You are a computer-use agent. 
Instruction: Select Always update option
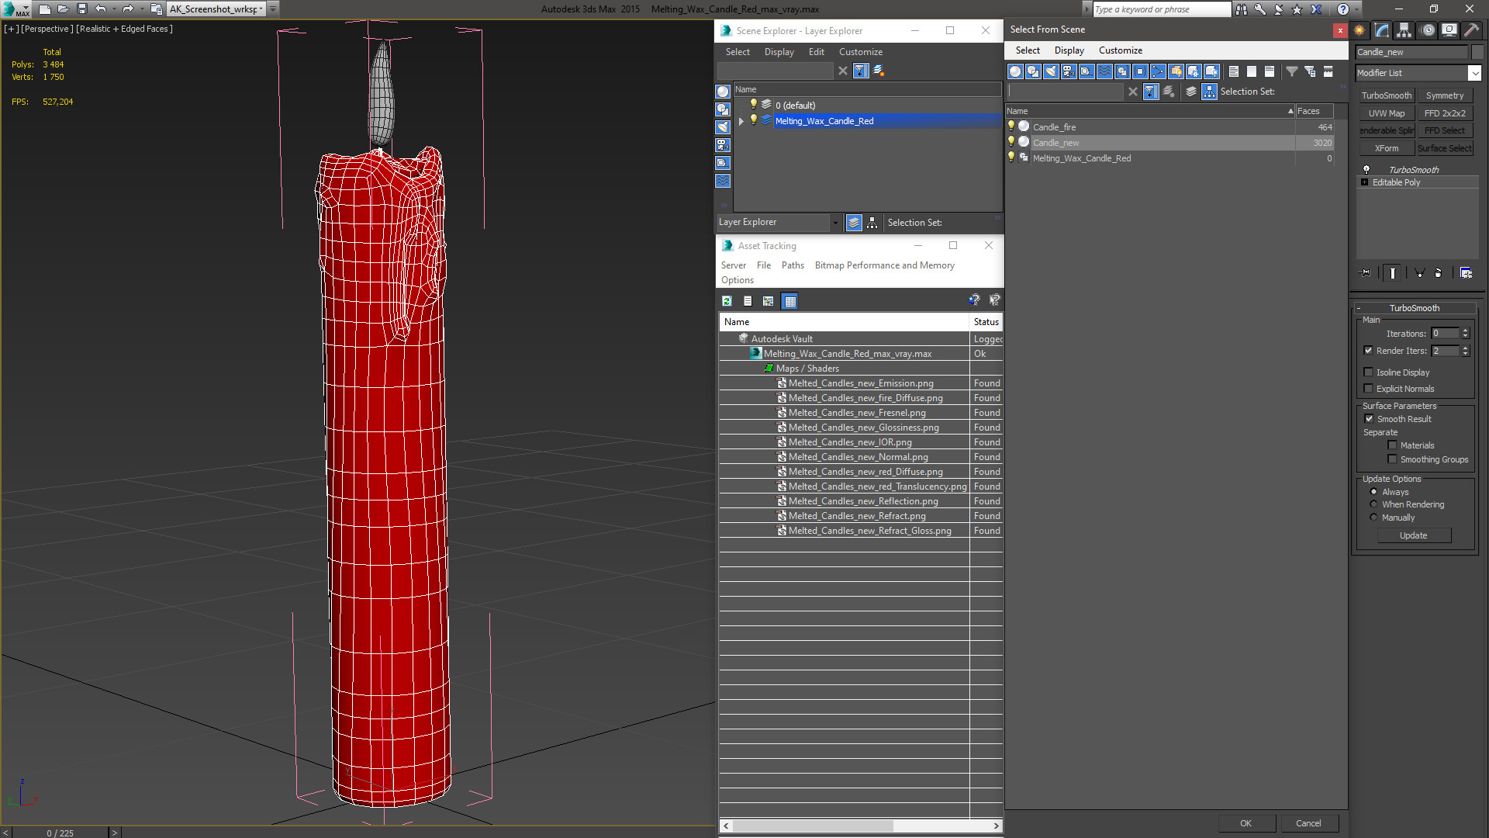click(1374, 492)
